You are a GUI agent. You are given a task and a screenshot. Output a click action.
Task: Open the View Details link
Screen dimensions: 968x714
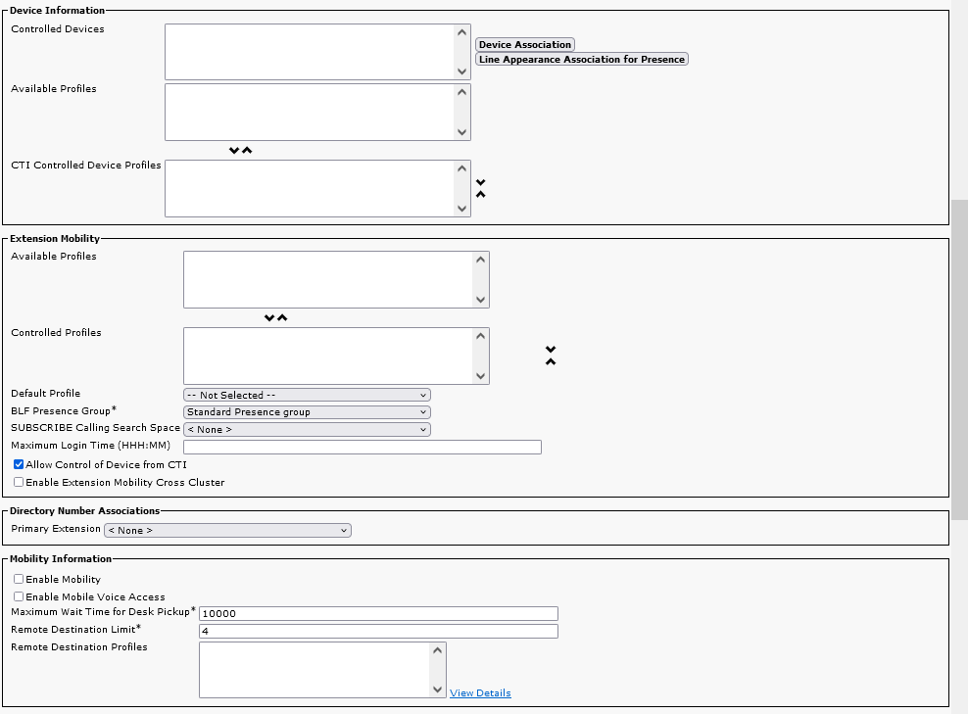click(x=480, y=693)
